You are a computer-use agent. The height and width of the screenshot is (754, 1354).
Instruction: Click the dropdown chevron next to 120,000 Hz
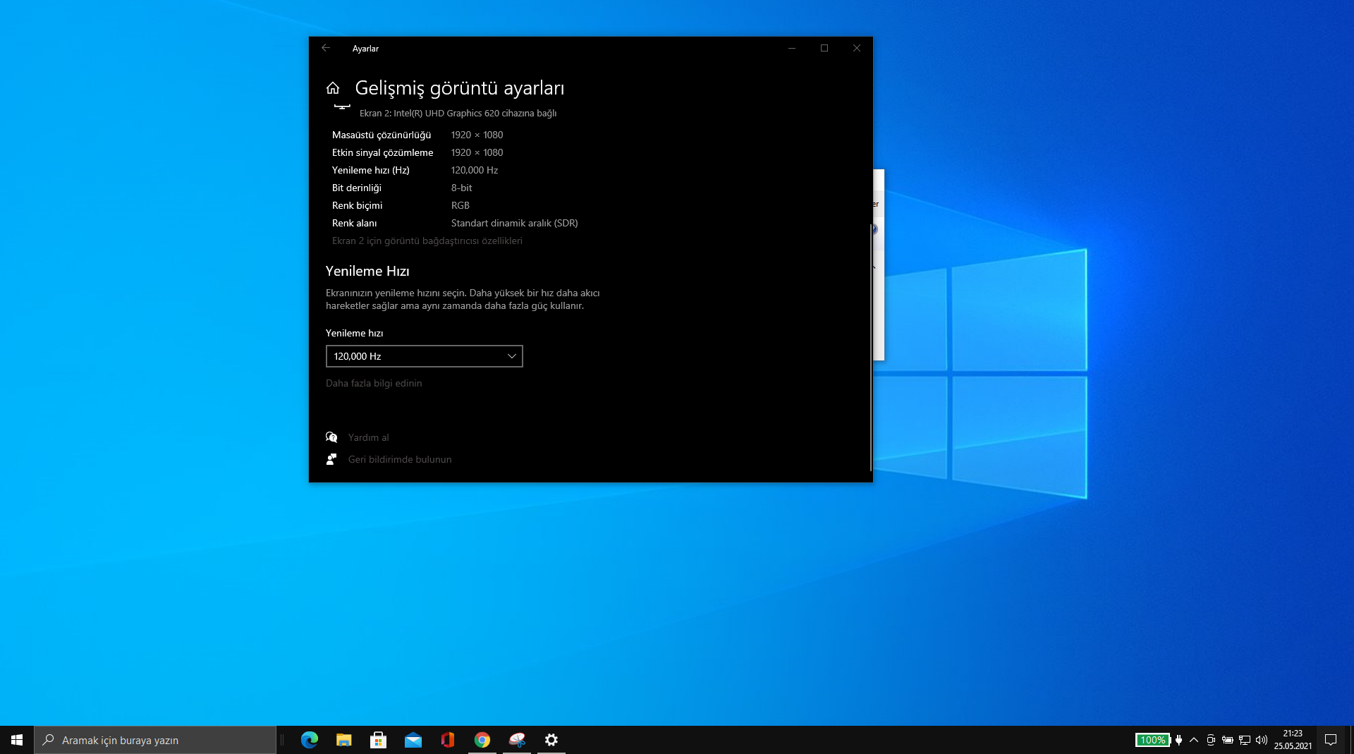pos(512,356)
